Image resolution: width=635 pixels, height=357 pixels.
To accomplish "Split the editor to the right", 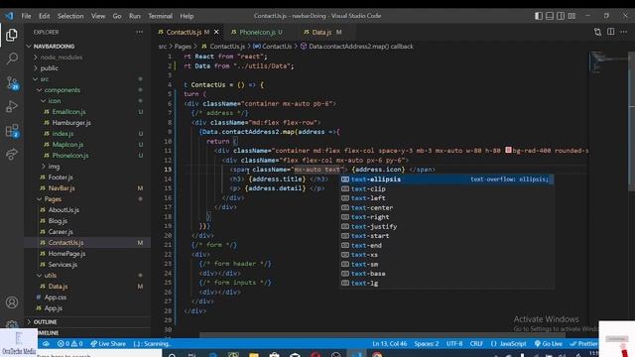I will pos(611,32).
